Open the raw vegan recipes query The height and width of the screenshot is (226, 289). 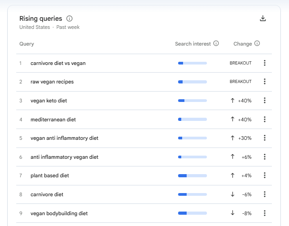(x=52, y=82)
